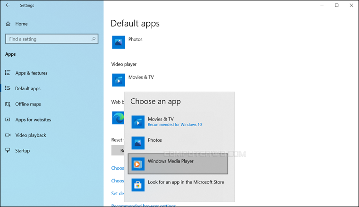Open Home in Settings sidebar

[x=21, y=24]
